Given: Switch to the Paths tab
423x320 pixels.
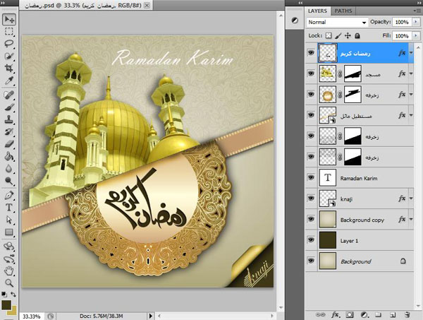Looking at the screenshot, I should (343, 11).
